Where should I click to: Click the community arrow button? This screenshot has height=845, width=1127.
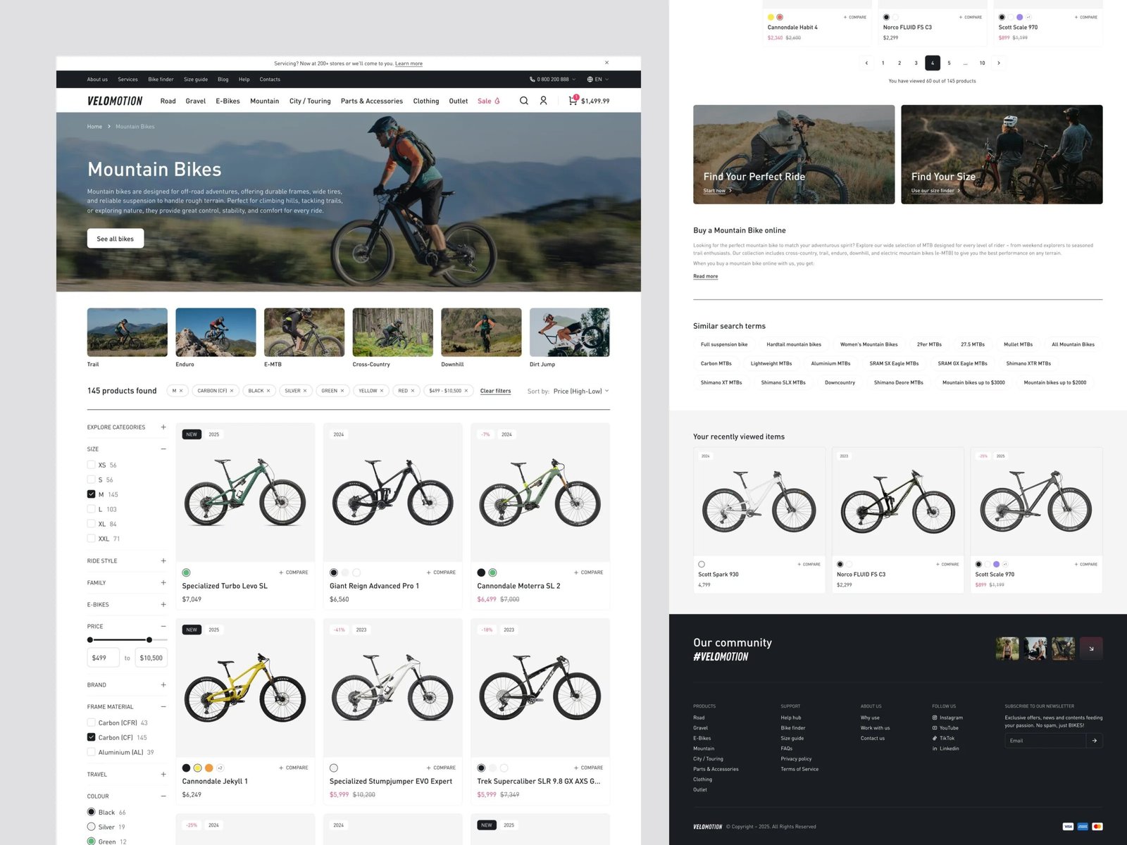[1091, 649]
